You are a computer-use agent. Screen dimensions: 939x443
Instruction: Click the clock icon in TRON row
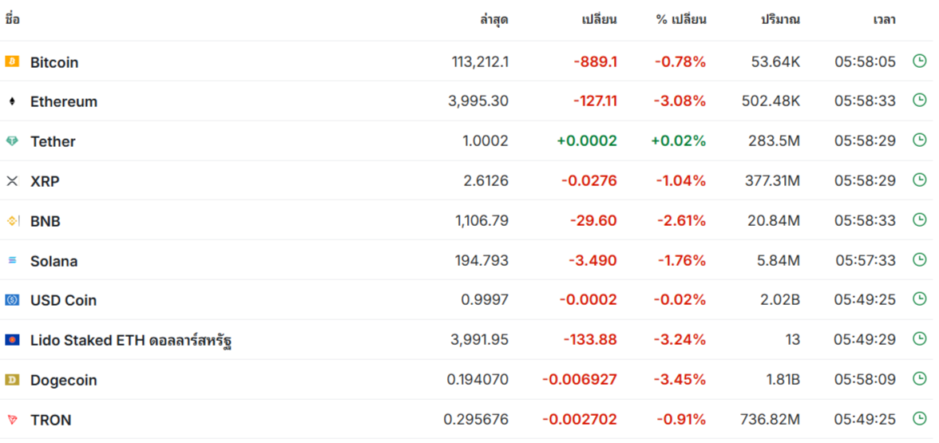pyautogui.click(x=919, y=419)
